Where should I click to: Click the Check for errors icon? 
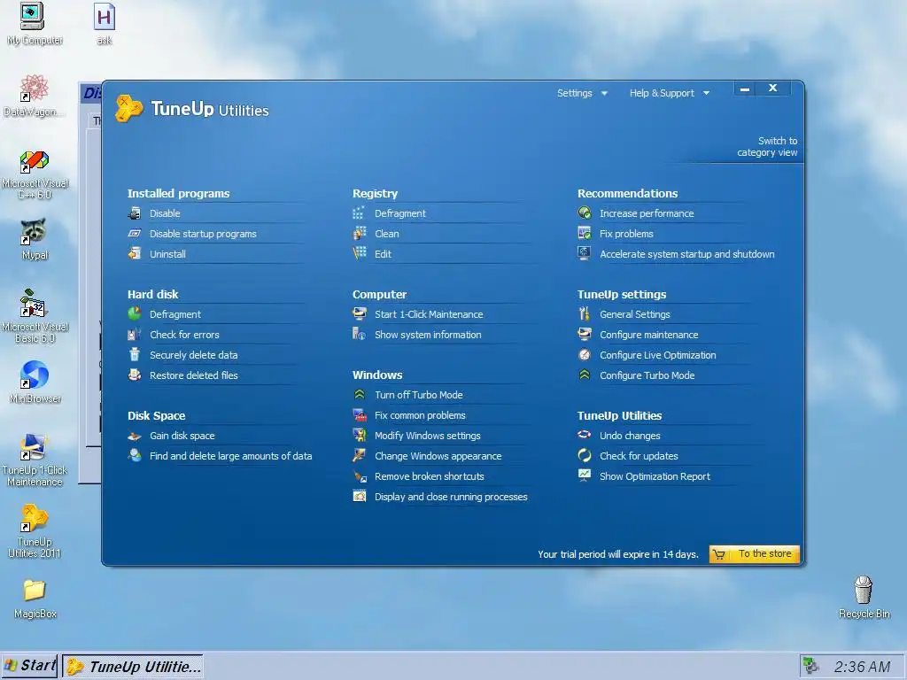click(x=135, y=334)
